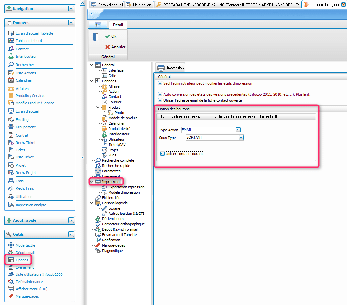The height and width of the screenshot is (305, 347).
Task: Toggle 'Seul l'administrateur peut modifier' checkbox
Action: pyautogui.click(x=161, y=83)
